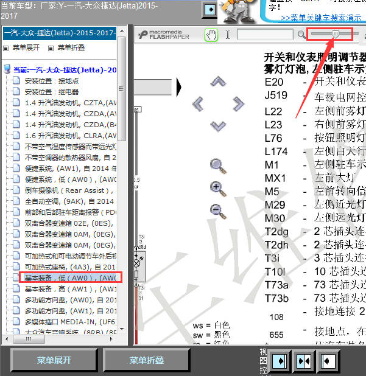
Task: Select 基本装备，高（AW1）tree item
Action: (71, 289)
